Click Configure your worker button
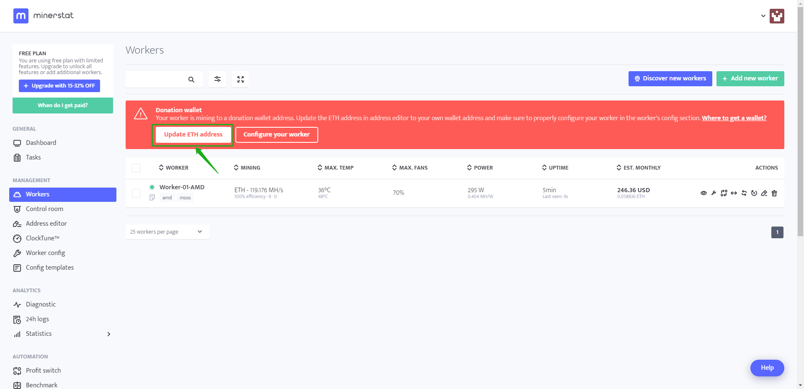 276,135
